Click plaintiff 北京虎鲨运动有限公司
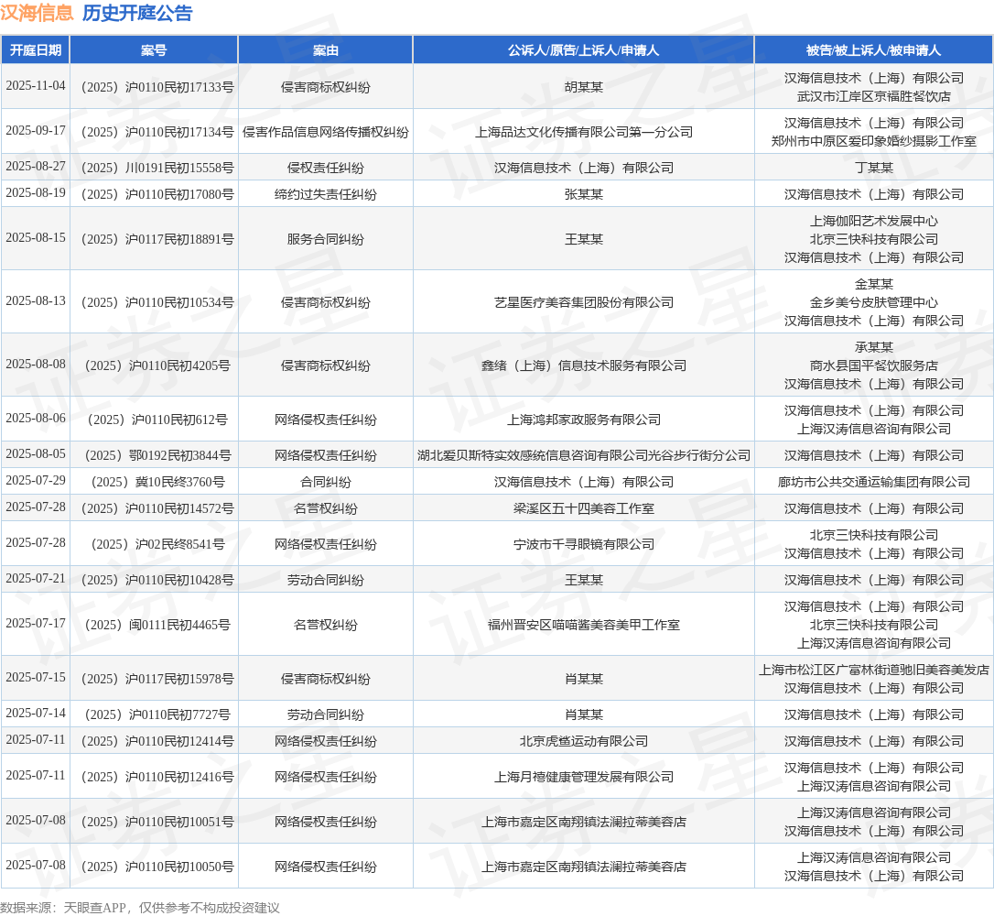Image resolution: width=994 pixels, height=916 pixels. pos(583,741)
